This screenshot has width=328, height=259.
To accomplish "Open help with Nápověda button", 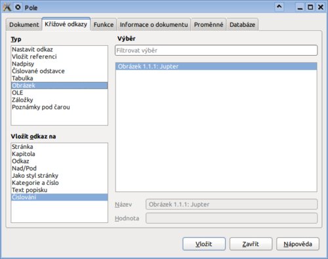I will coord(298,244).
